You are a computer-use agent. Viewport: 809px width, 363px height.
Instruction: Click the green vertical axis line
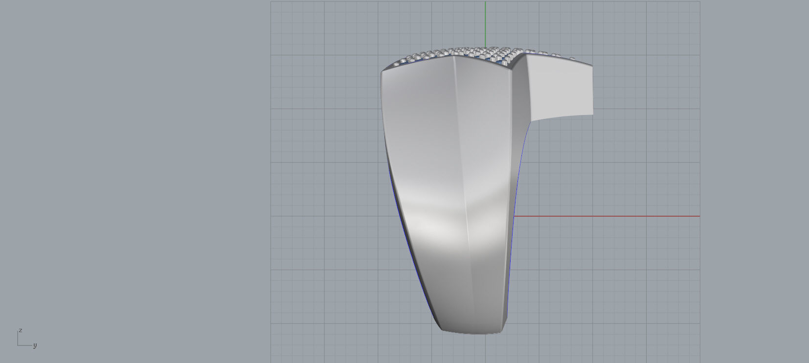[x=485, y=24]
